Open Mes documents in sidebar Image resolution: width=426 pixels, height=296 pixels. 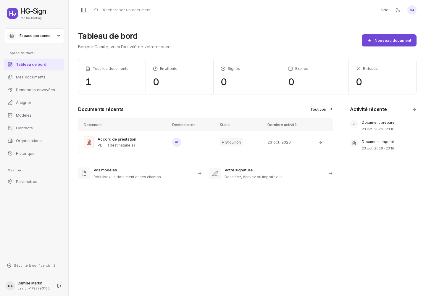tap(34, 77)
